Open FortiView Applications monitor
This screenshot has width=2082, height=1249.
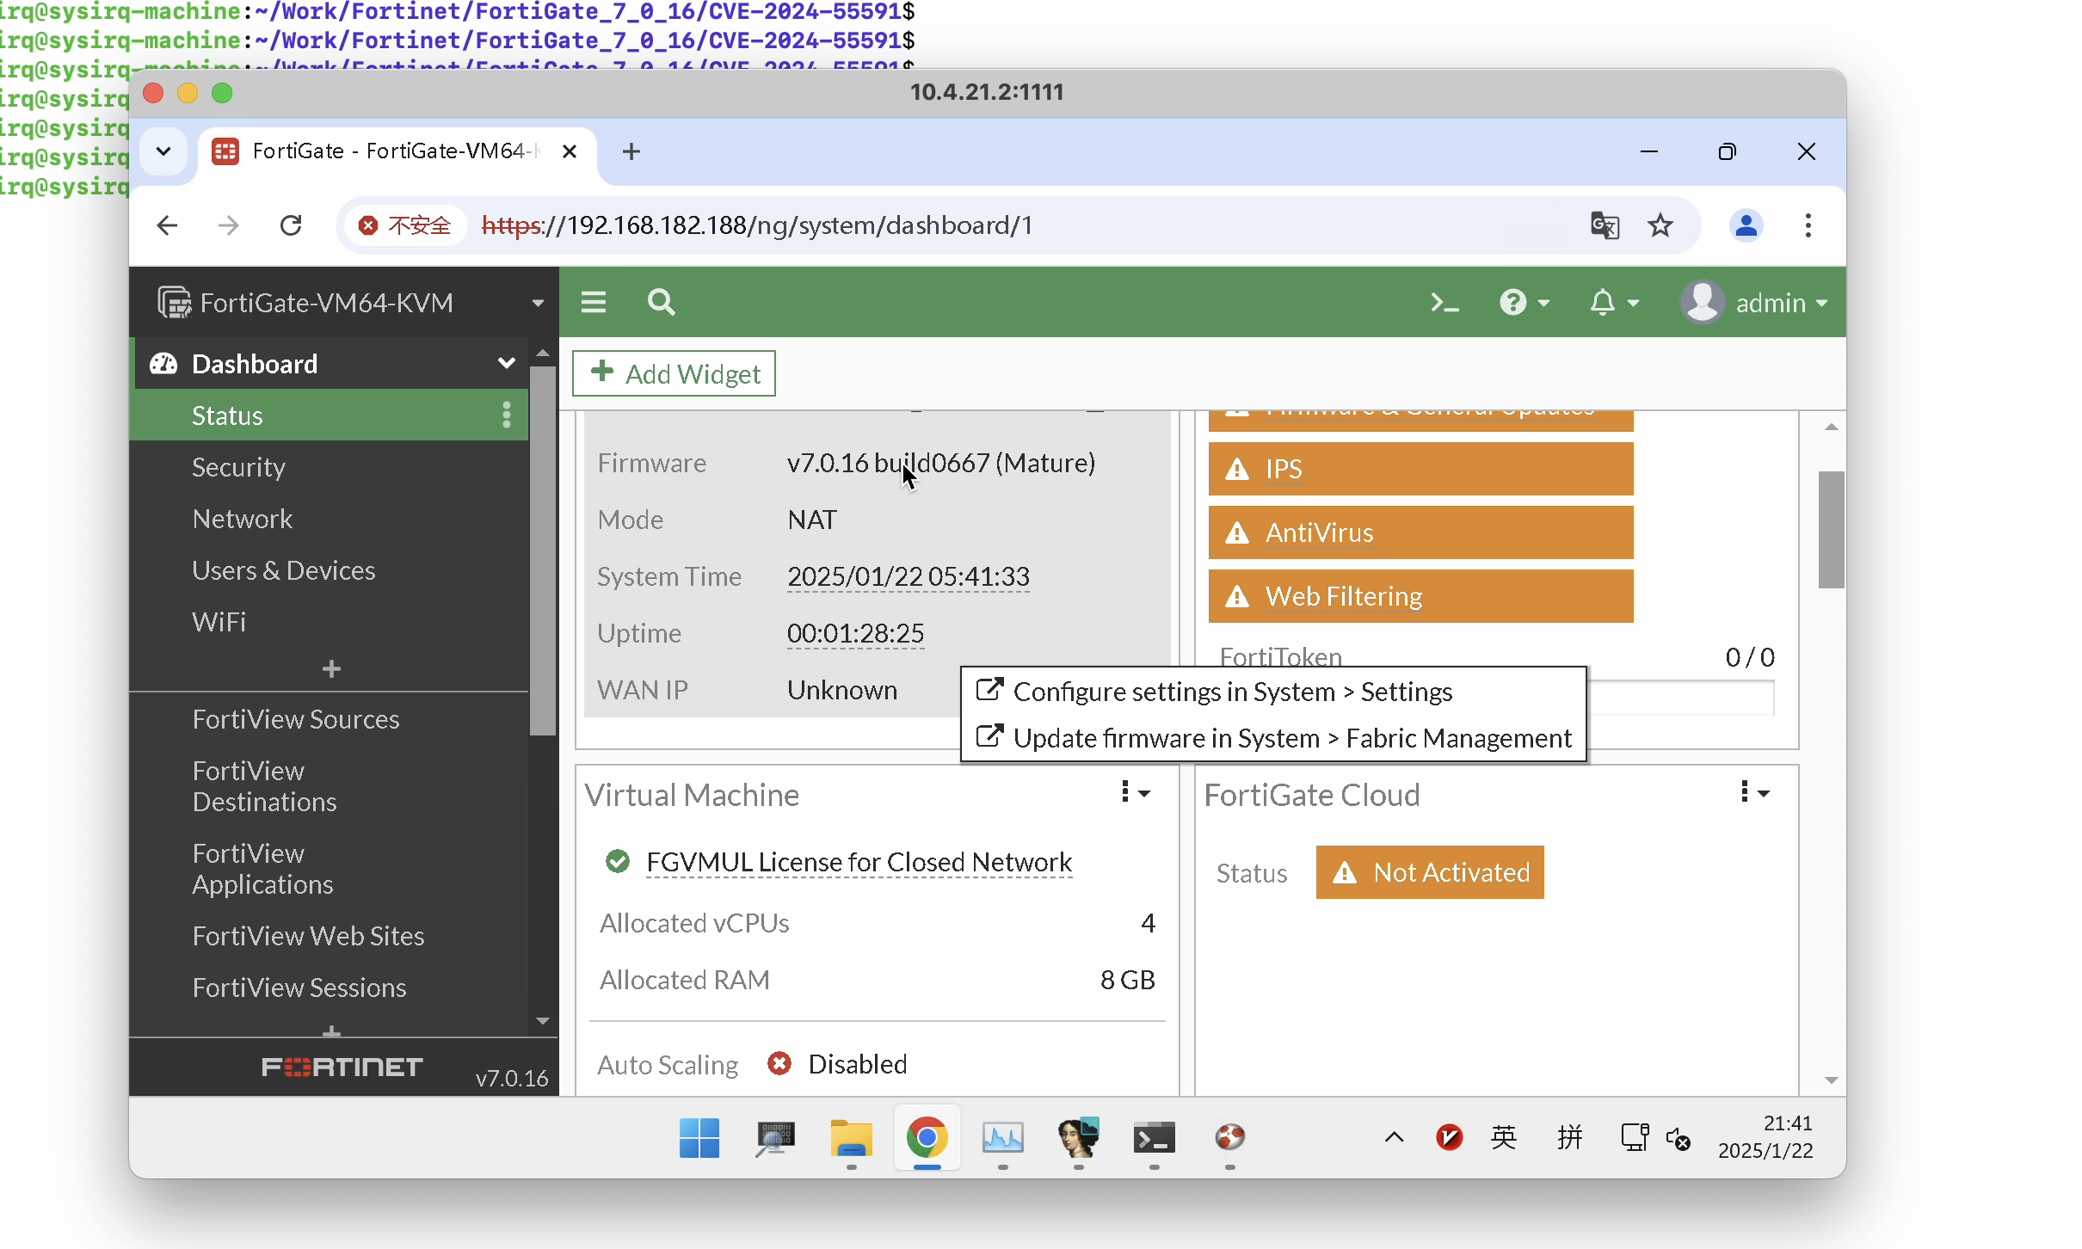pyautogui.click(x=263, y=869)
